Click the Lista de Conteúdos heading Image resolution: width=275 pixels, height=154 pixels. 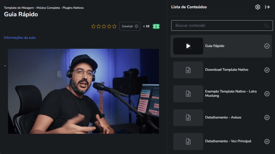pos(189,7)
